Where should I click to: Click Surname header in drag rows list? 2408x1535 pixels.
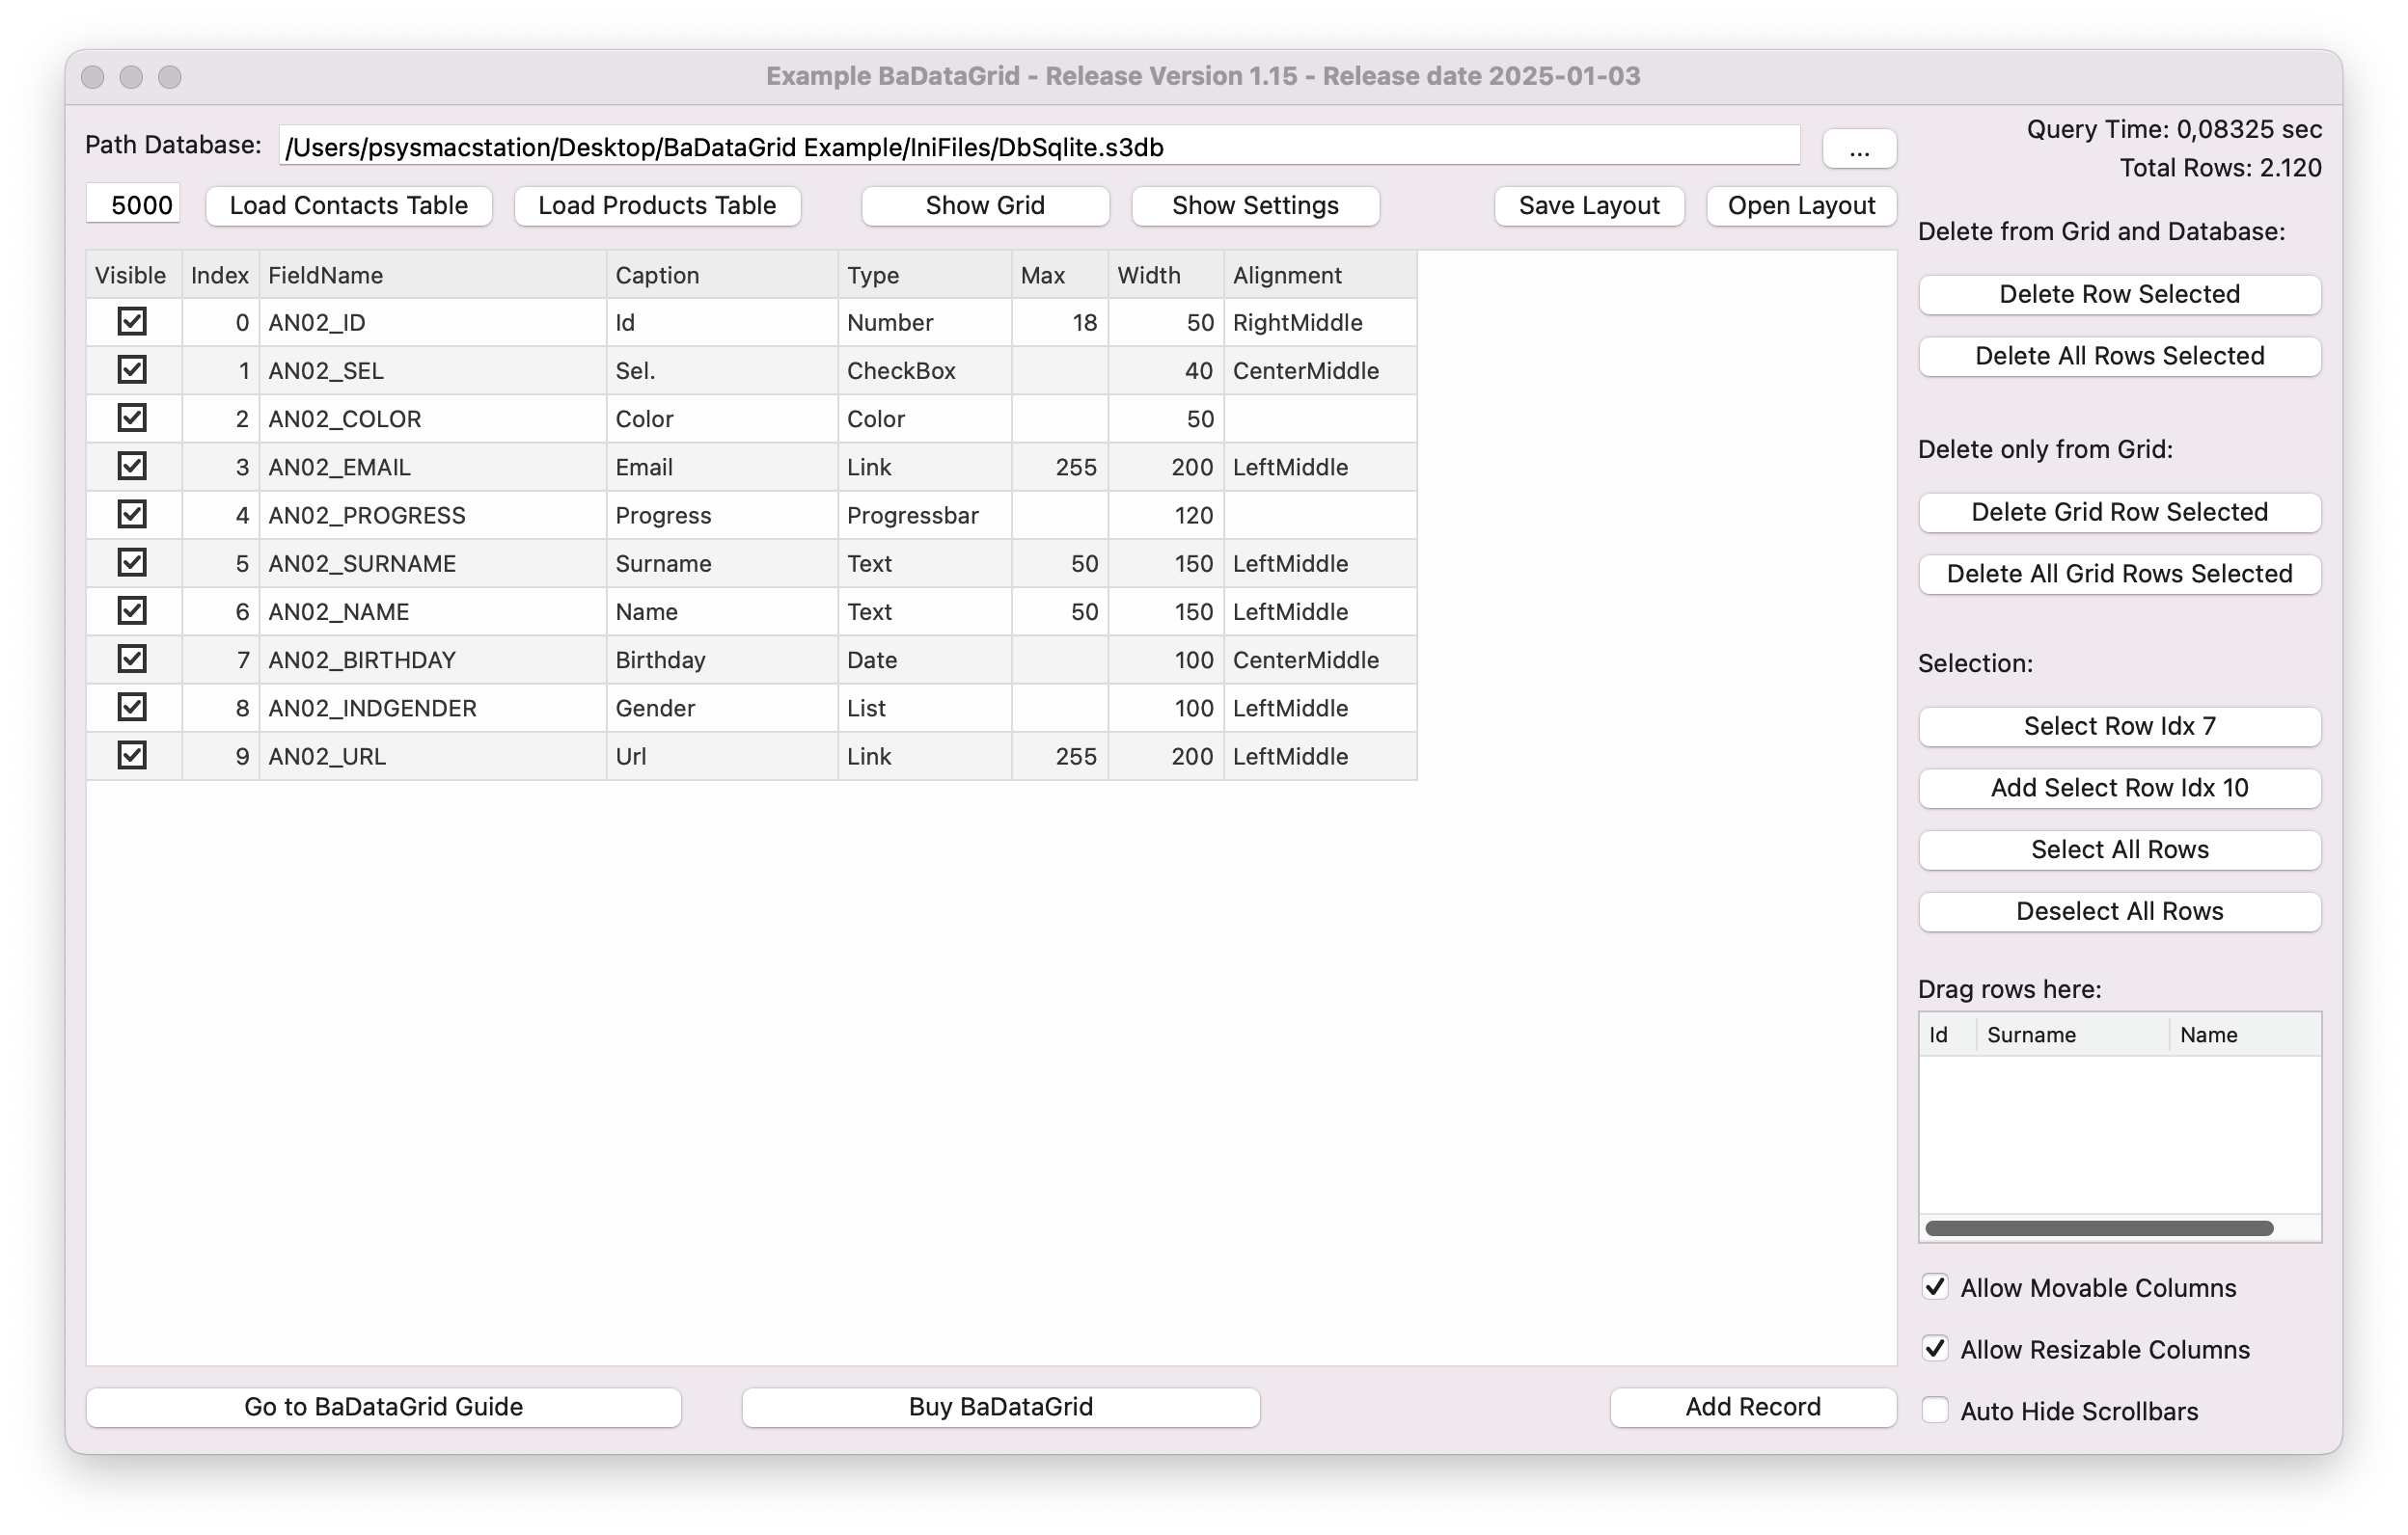pyautogui.click(x=2072, y=1035)
